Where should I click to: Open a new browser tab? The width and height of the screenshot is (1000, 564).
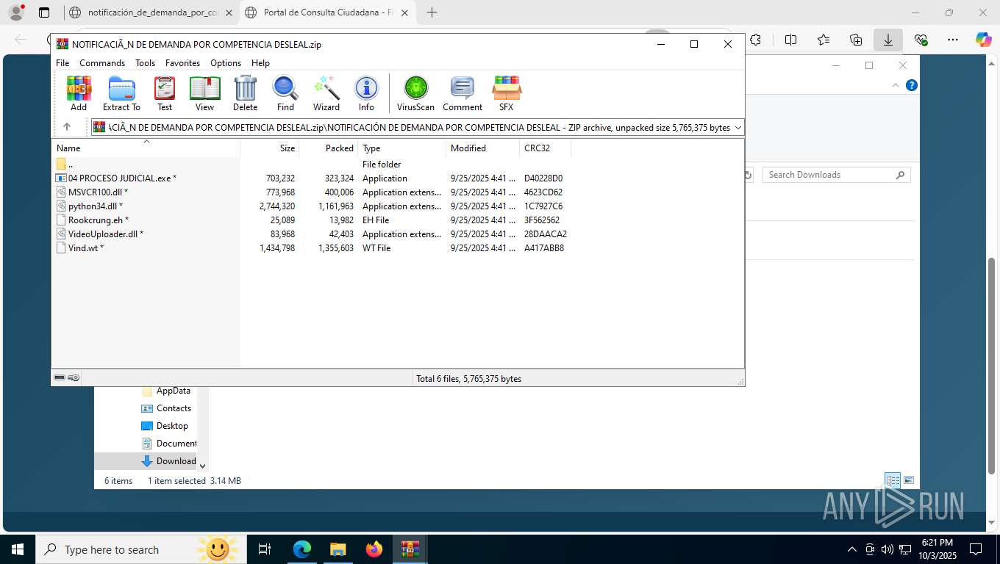[432, 12]
